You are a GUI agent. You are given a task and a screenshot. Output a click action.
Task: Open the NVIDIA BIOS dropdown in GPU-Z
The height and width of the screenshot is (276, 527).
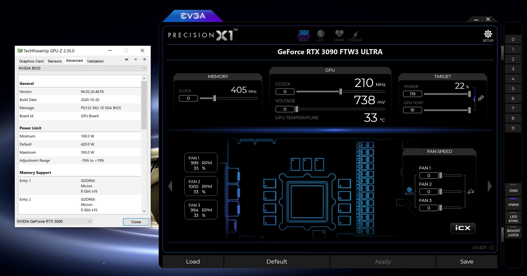[x=83, y=68]
